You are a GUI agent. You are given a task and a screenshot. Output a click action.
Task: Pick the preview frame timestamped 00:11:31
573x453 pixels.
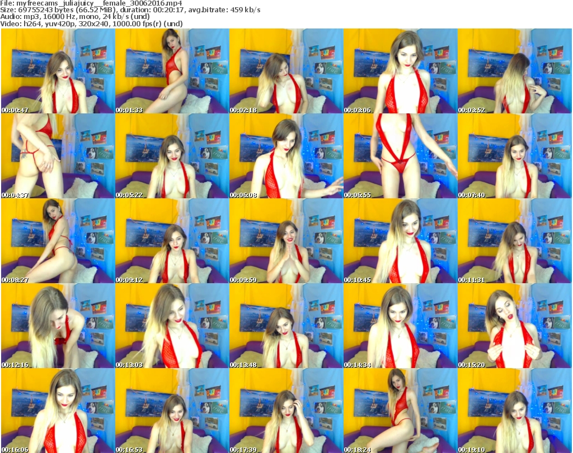click(x=515, y=241)
